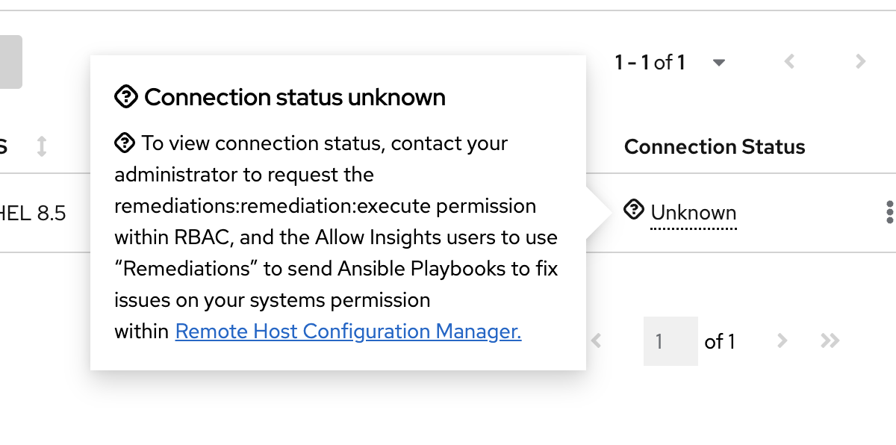The image size is (896, 445).
Task: Go to next page in the top pagination
Action: (x=860, y=62)
